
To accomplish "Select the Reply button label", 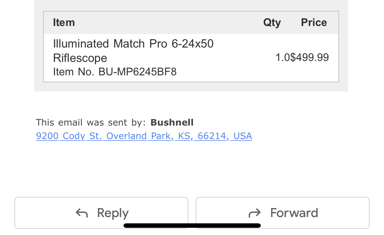I will tap(113, 213).
